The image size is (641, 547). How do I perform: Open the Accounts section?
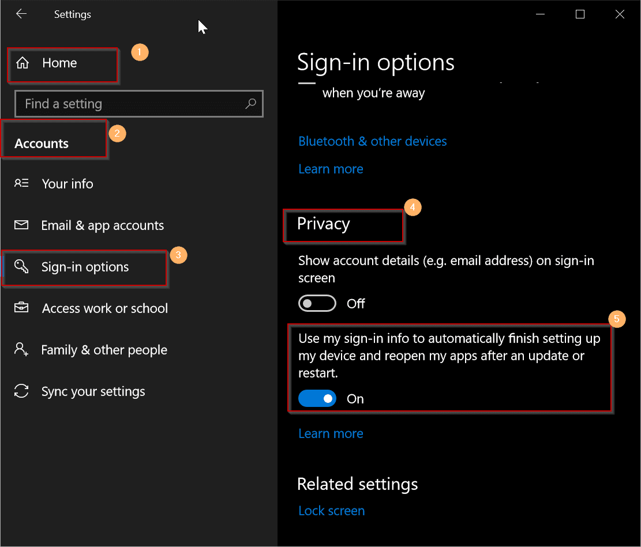click(x=40, y=142)
